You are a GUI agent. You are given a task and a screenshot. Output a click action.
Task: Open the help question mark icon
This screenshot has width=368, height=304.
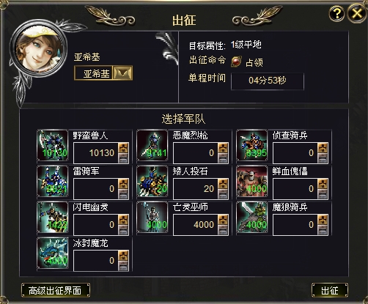[x=336, y=14]
